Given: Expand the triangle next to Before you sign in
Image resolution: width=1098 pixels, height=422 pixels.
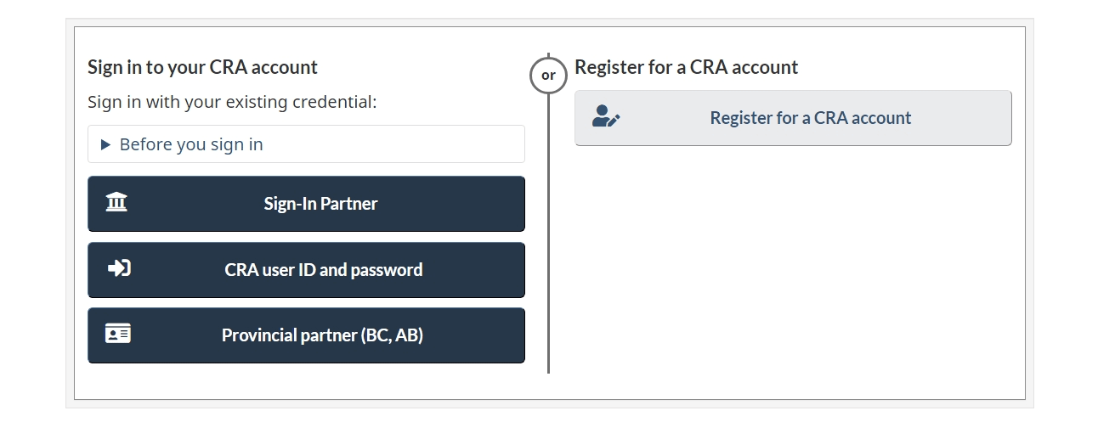Looking at the screenshot, I should click(x=105, y=144).
